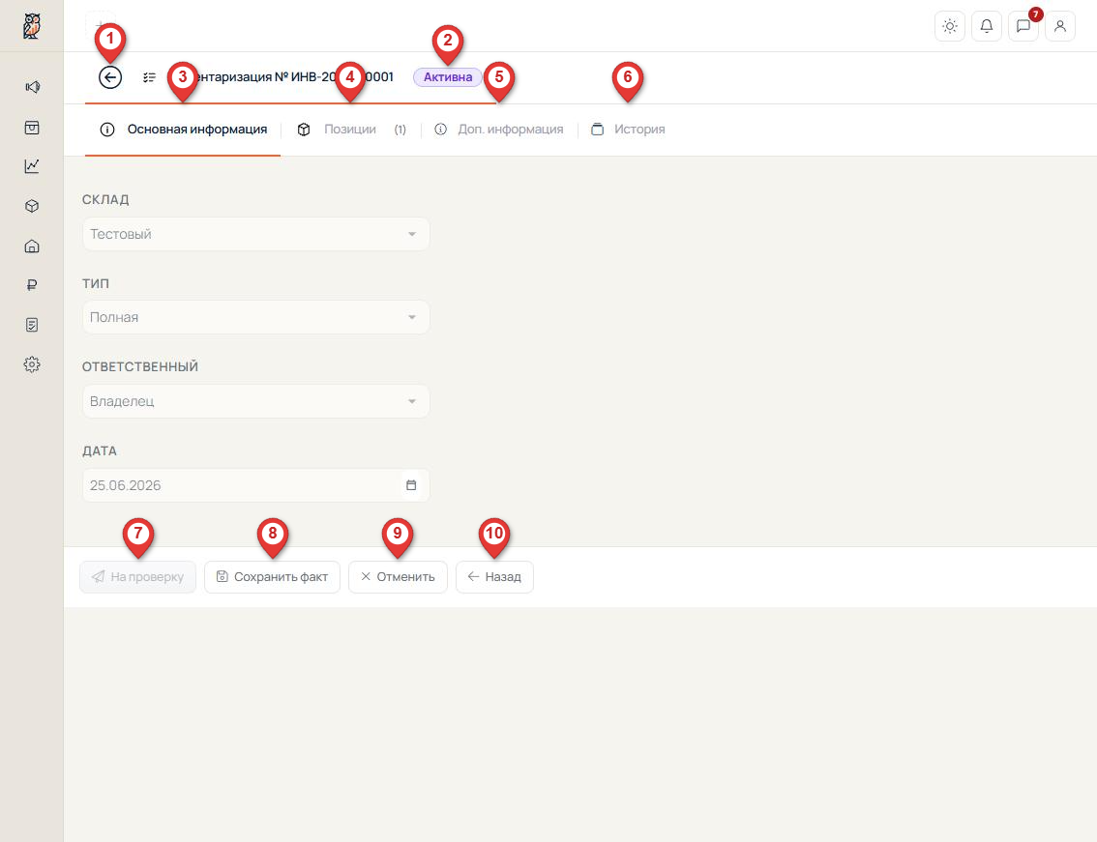Switch to Позиции tab
This screenshot has height=842, width=1097.
point(350,130)
